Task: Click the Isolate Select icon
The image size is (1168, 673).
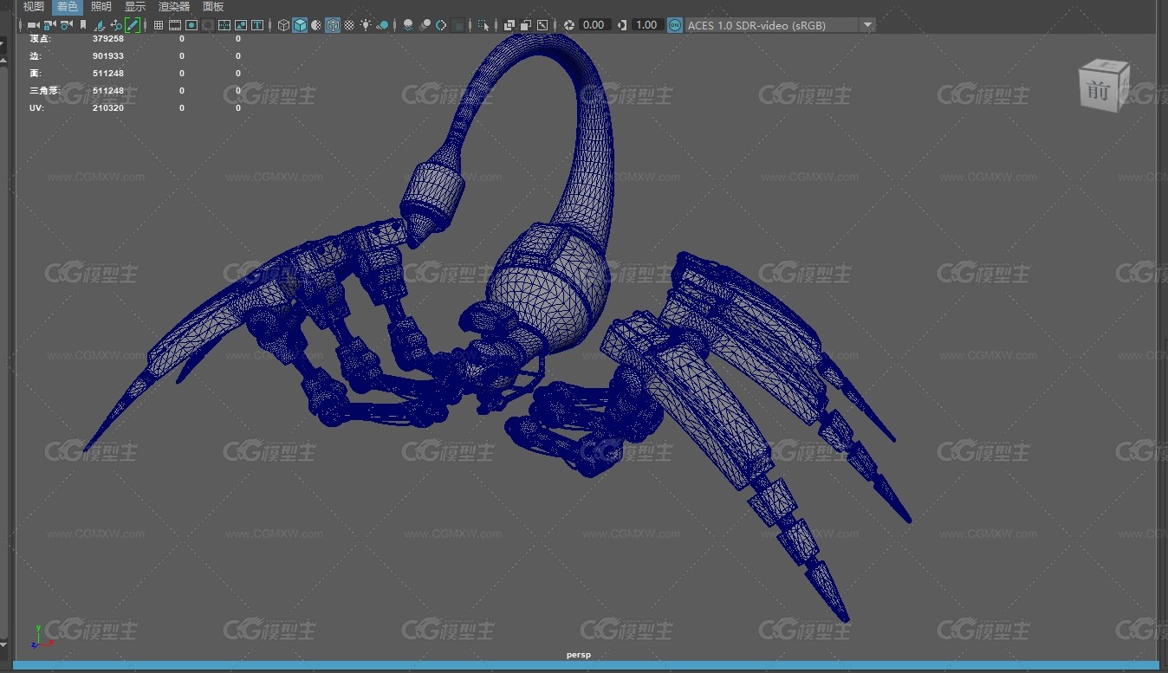Action: (x=483, y=25)
